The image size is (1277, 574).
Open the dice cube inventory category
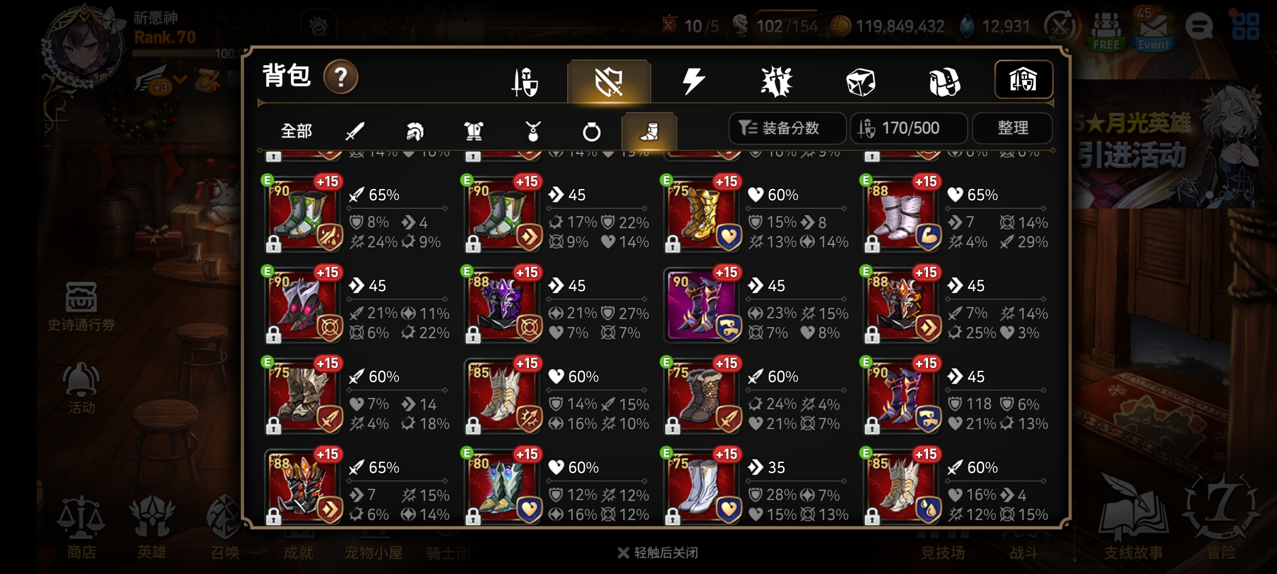tap(860, 82)
